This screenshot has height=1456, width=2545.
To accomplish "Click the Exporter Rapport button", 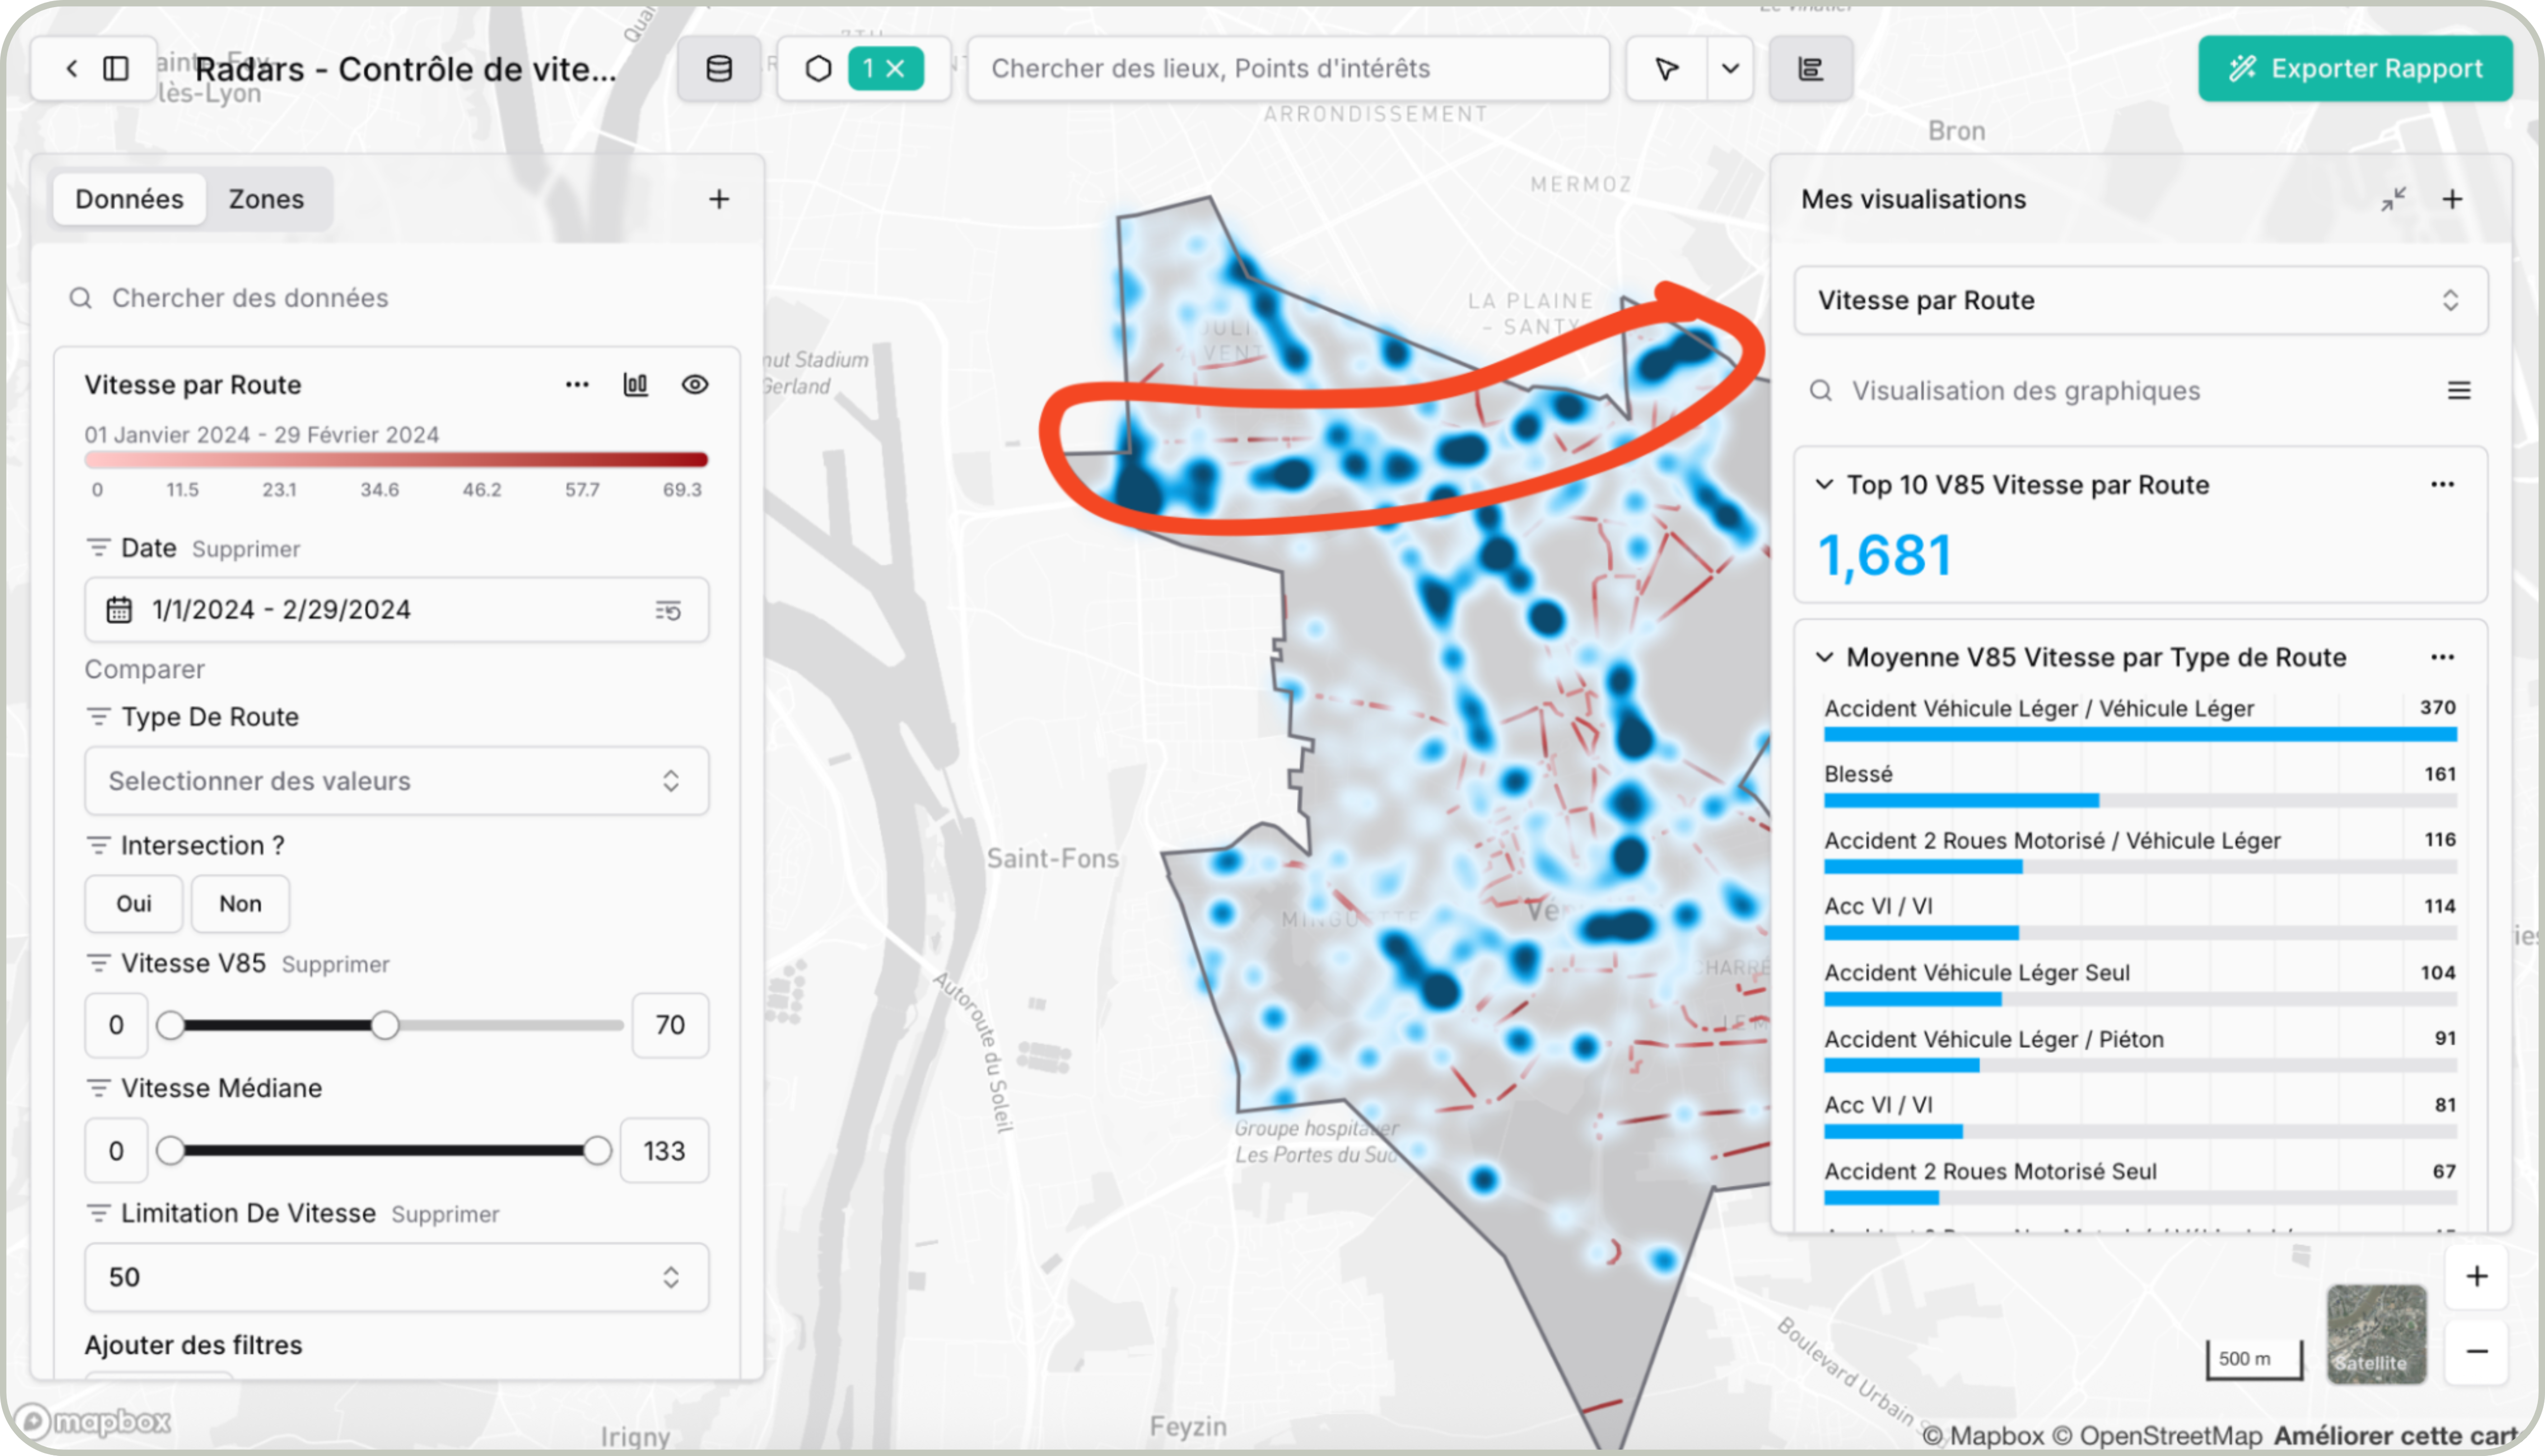I will click(2355, 69).
